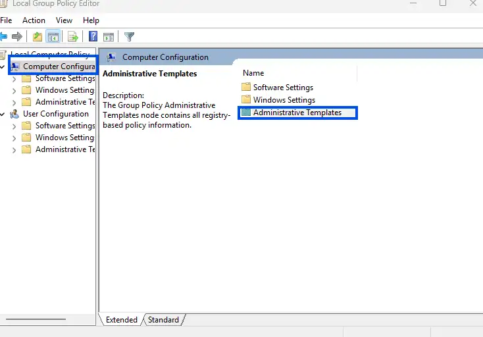The width and height of the screenshot is (483, 337).
Task: Open the Help question mark icon
Action: click(93, 36)
